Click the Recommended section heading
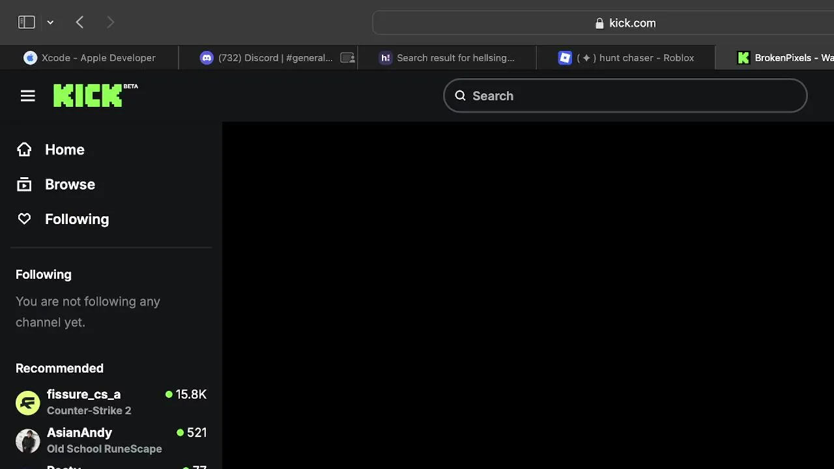This screenshot has height=469, width=834. click(59, 368)
